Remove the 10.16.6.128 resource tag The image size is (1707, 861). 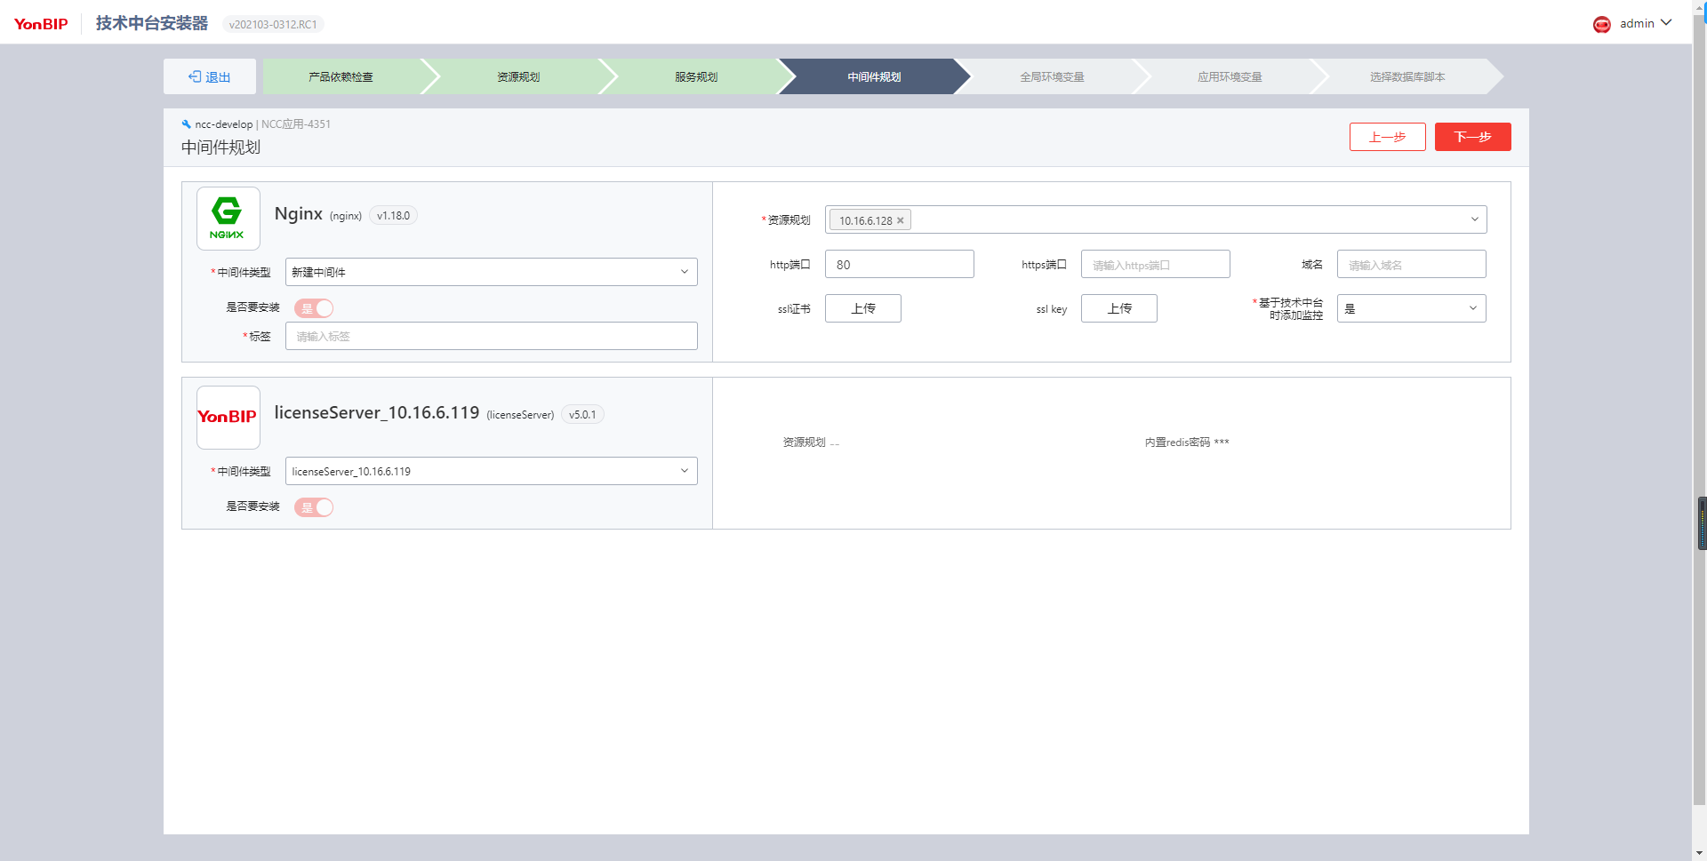pos(901,220)
